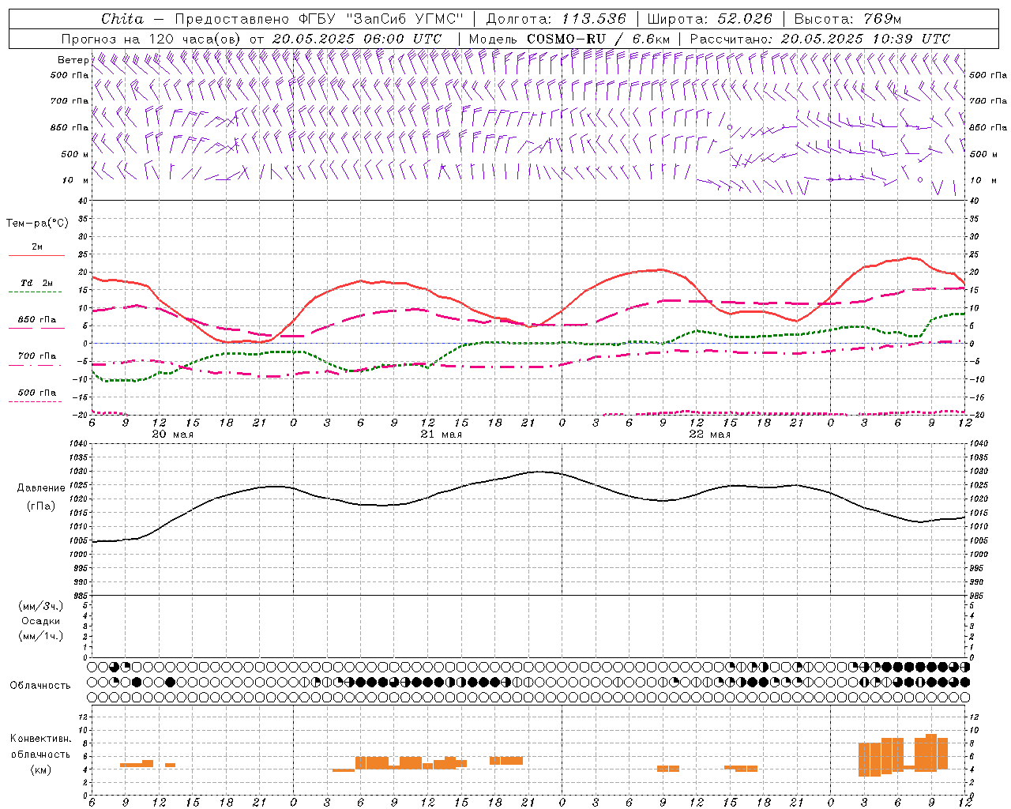
Task: Click the "(км)" convective height unit label
Action: point(40,769)
